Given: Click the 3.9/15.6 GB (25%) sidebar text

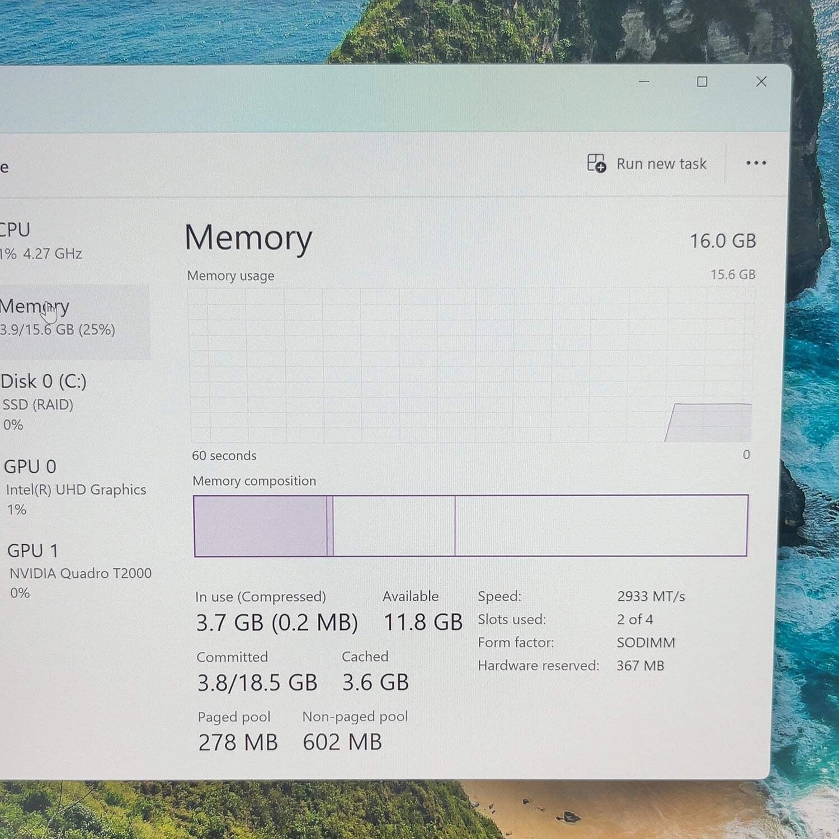Looking at the screenshot, I should tap(57, 329).
